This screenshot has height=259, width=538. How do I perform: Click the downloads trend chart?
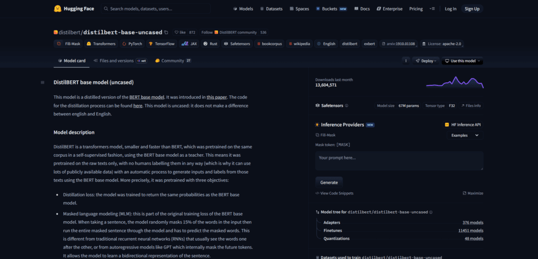tap(454, 82)
